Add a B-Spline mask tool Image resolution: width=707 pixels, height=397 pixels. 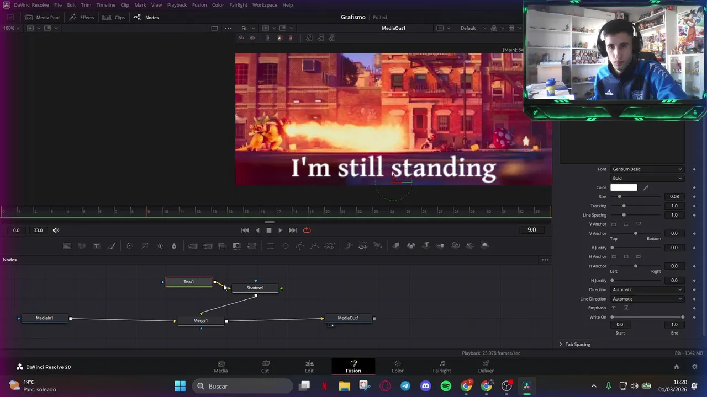tap(315, 246)
